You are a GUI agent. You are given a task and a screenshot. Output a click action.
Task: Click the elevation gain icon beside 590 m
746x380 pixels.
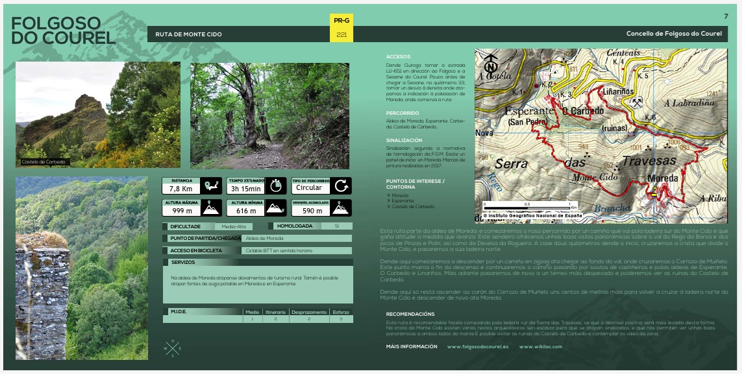coord(341,208)
